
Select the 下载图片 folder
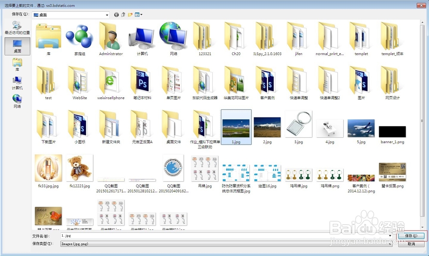tap(48, 127)
